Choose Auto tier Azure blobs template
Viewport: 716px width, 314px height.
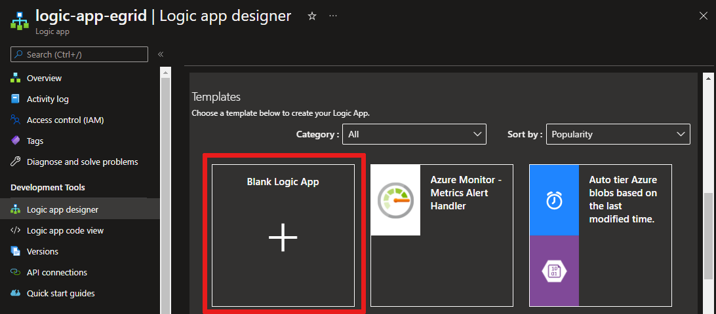600,235
